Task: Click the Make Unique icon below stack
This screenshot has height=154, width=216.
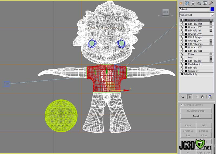Action: click(197, 97)
